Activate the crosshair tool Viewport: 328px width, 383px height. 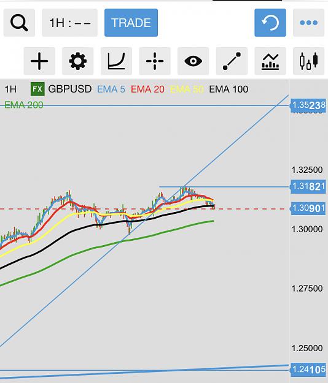coord(155,61)
